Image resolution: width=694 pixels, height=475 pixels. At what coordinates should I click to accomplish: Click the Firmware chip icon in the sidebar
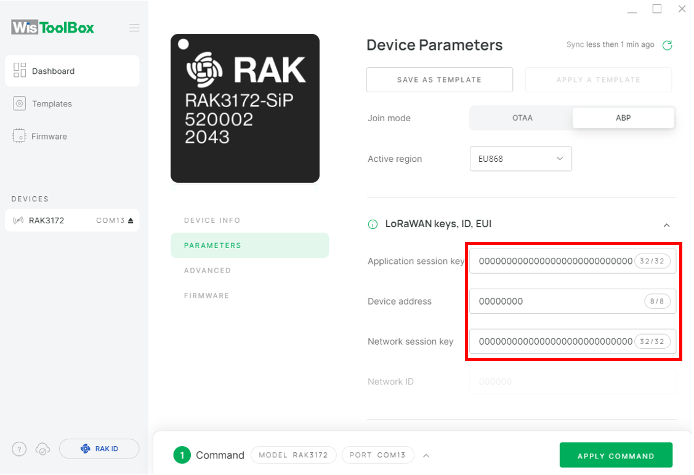[x=19, y=136]
